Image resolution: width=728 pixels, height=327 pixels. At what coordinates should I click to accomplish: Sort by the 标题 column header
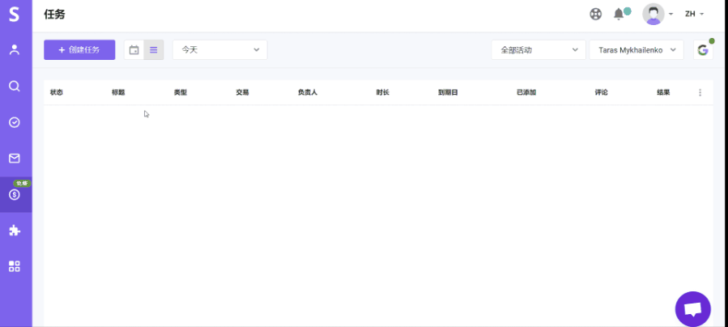coord(118,93)
